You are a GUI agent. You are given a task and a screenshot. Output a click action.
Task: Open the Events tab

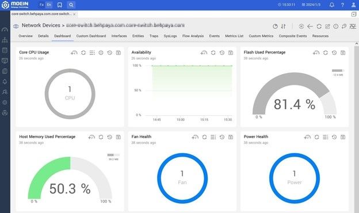coord(214,36)
